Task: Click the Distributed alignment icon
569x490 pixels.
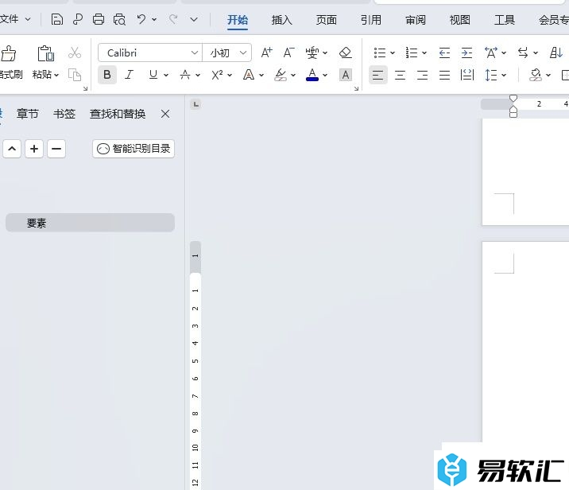Action: click(x=467, y=76)
